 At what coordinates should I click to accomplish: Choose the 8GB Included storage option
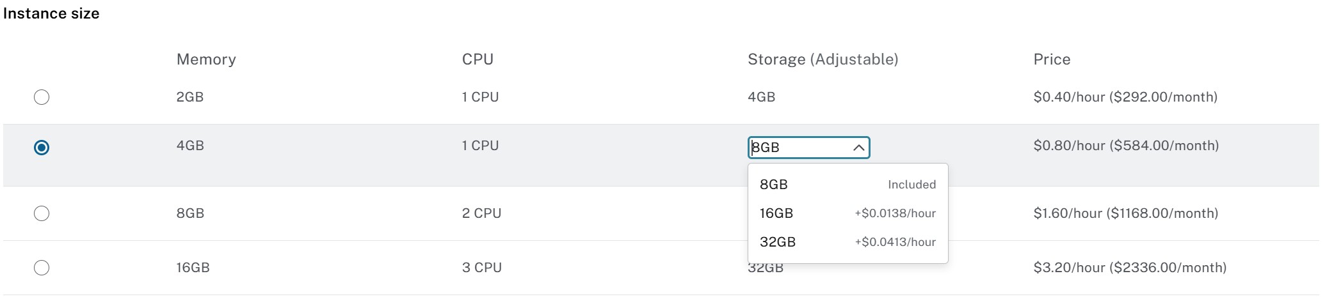847,185
